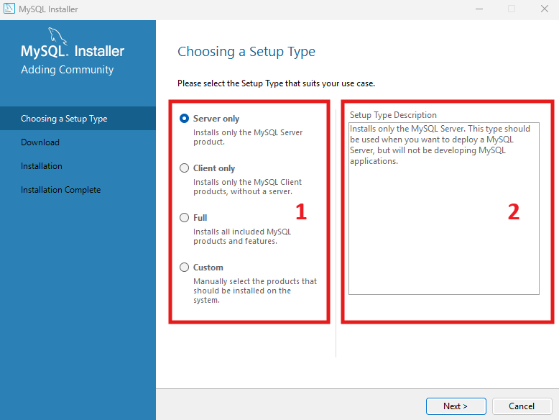Screen dimensions: 559x420
Task: Go to the Download step in sidebar
Action: [40, 142]
